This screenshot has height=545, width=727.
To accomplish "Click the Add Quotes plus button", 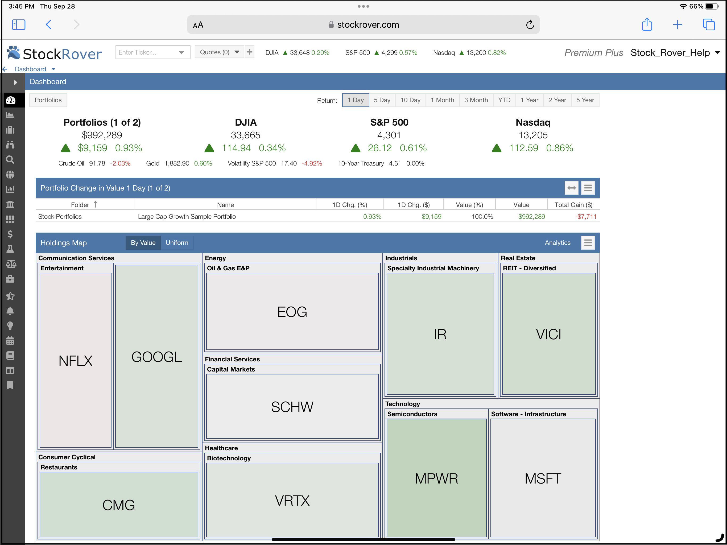I will coord(251,52).
